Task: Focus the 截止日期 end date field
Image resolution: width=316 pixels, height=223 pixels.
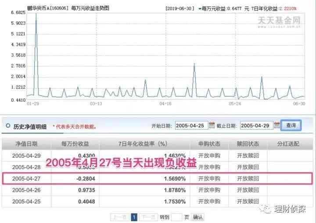Action: (x=256, y=126)
